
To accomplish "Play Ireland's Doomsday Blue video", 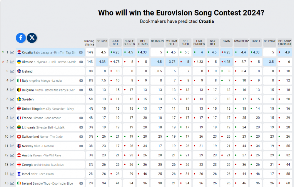I will pos(81,183).
